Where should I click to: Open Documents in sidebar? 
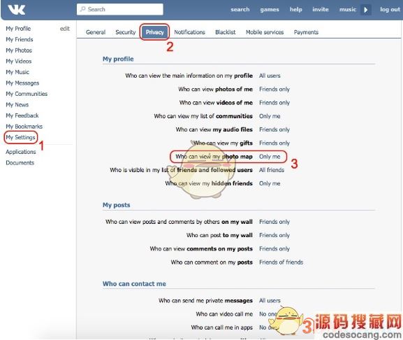point(20,163)
